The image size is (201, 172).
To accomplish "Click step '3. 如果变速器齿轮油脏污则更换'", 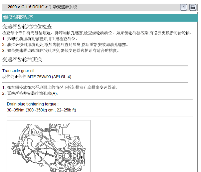I will [x=61, y=51].
